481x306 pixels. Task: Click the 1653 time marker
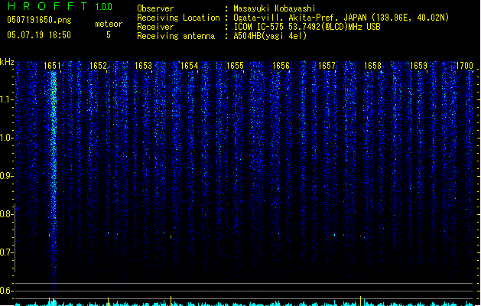(144, 66)
